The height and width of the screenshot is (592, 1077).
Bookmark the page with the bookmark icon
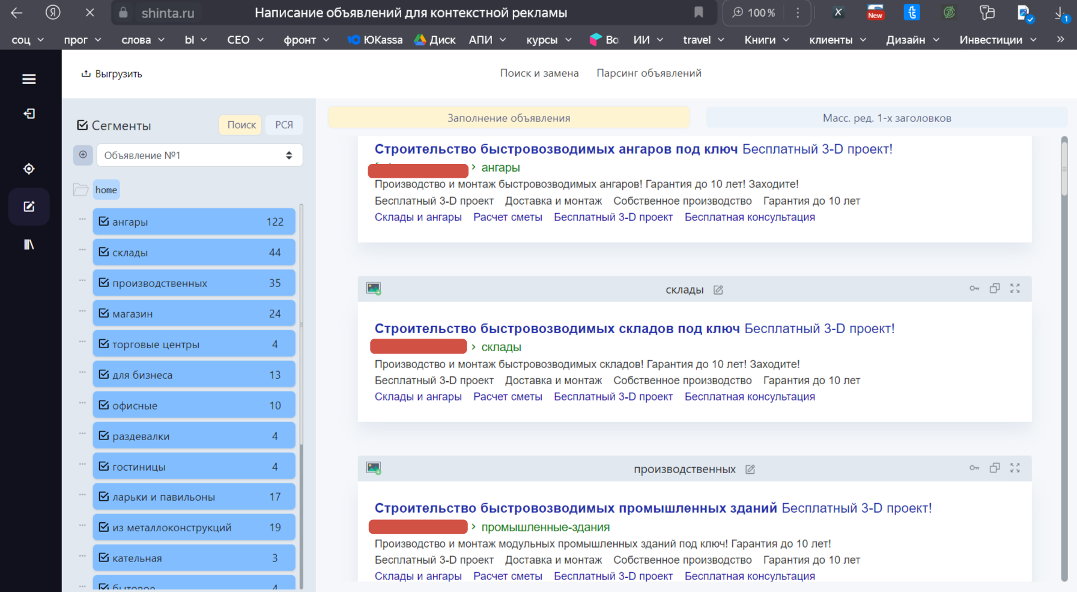tap(699, 13)
